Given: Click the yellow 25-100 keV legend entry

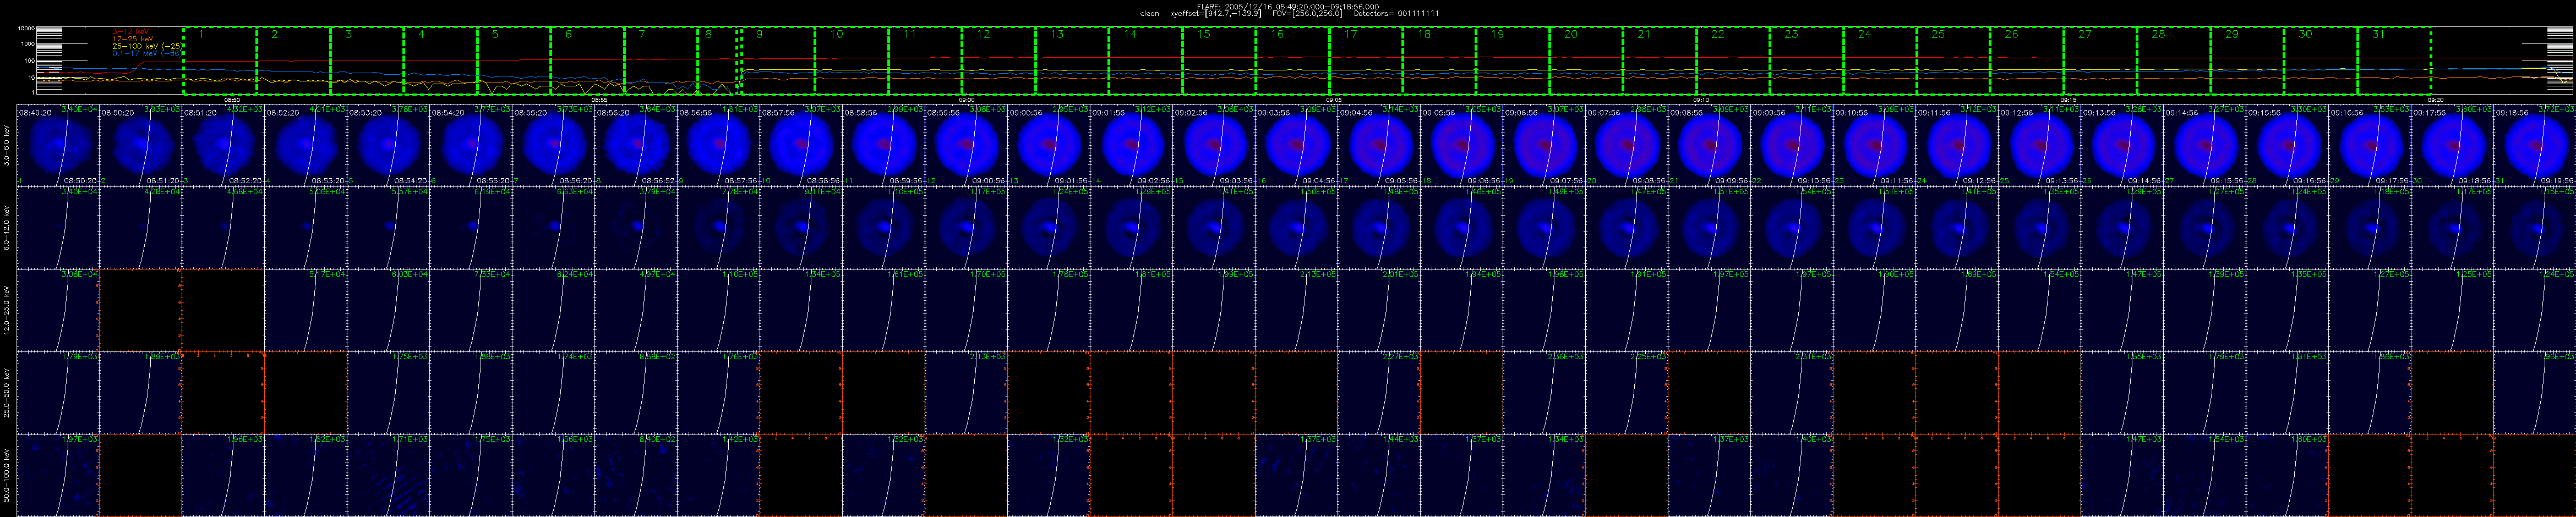Looking at the screenshot, I should (x=147, y=46).
